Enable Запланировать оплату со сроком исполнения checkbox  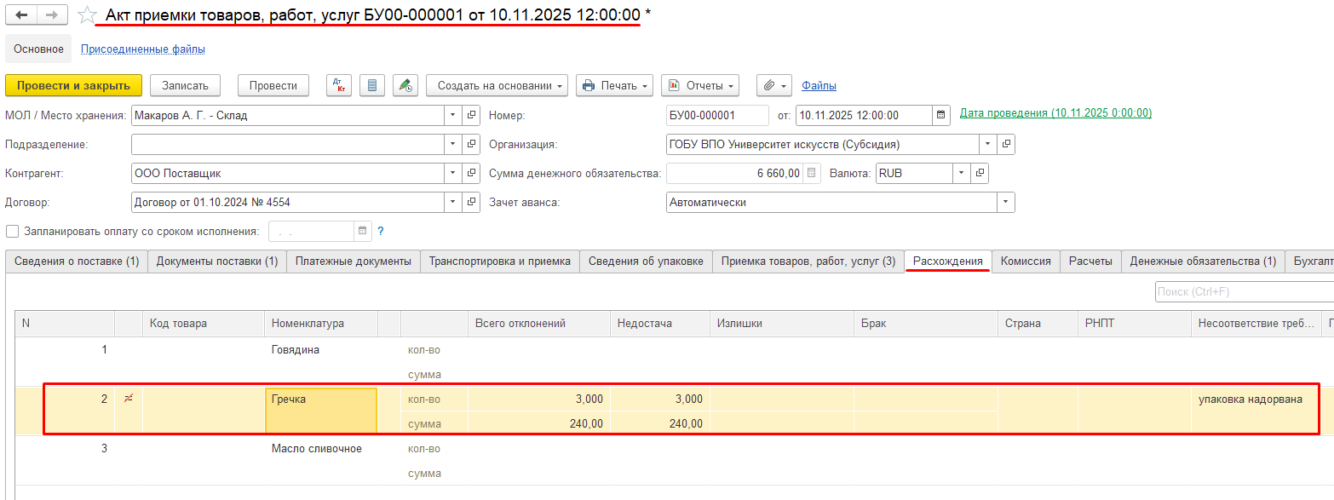click(x=12, y=231)
